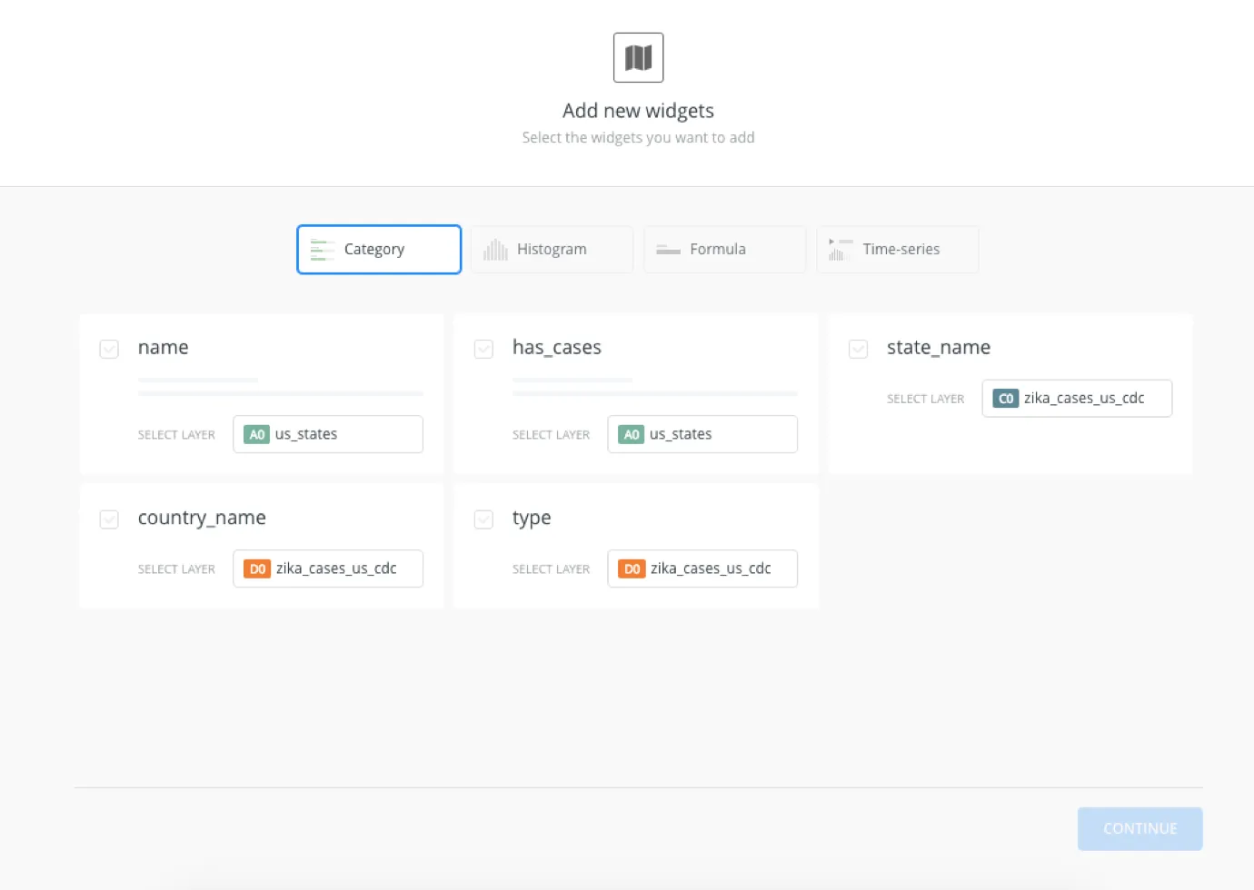Click the Histogram bar chart icon

click(x=495, y=249)
